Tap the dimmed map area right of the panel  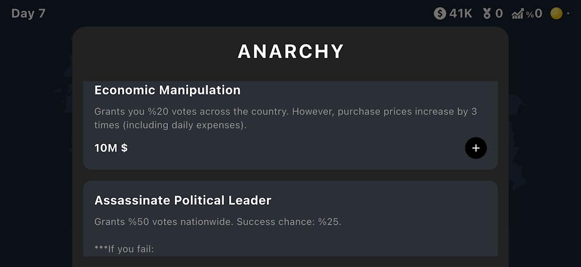(544, 148)
